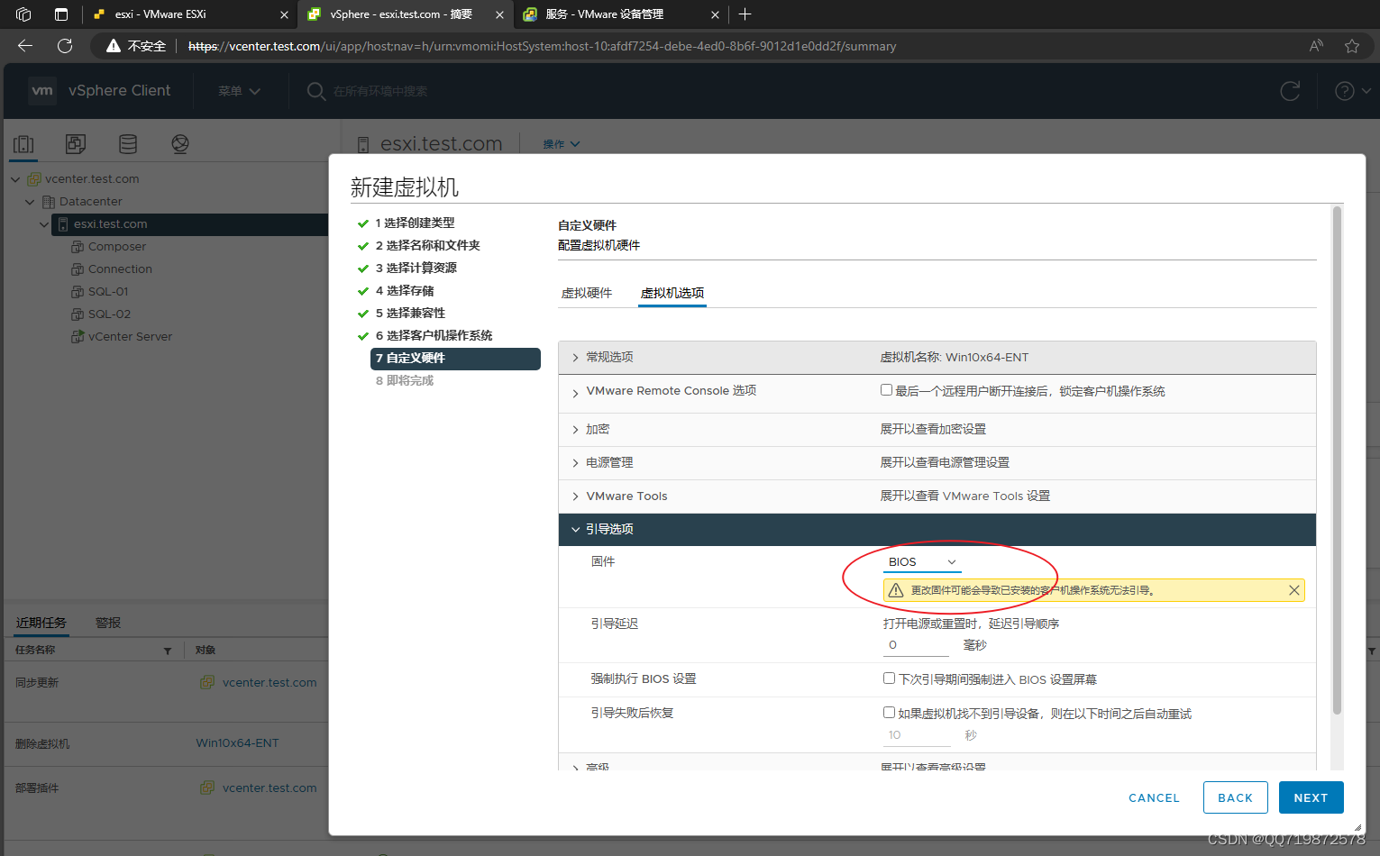The width and height of the screenshot is (1380, 856).
Task: Click the NEXT button
Action: tap(1311, 798)
